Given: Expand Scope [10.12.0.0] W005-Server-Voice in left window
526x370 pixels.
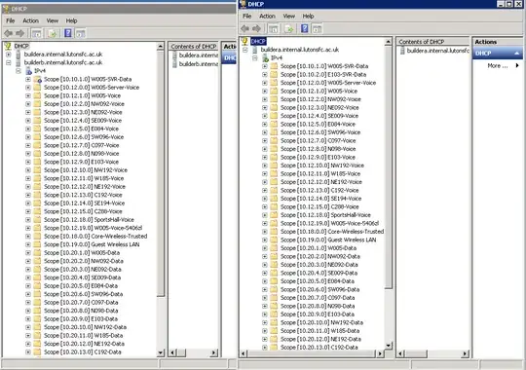Looking at the screenshot, I should click(x=28, y=88).
